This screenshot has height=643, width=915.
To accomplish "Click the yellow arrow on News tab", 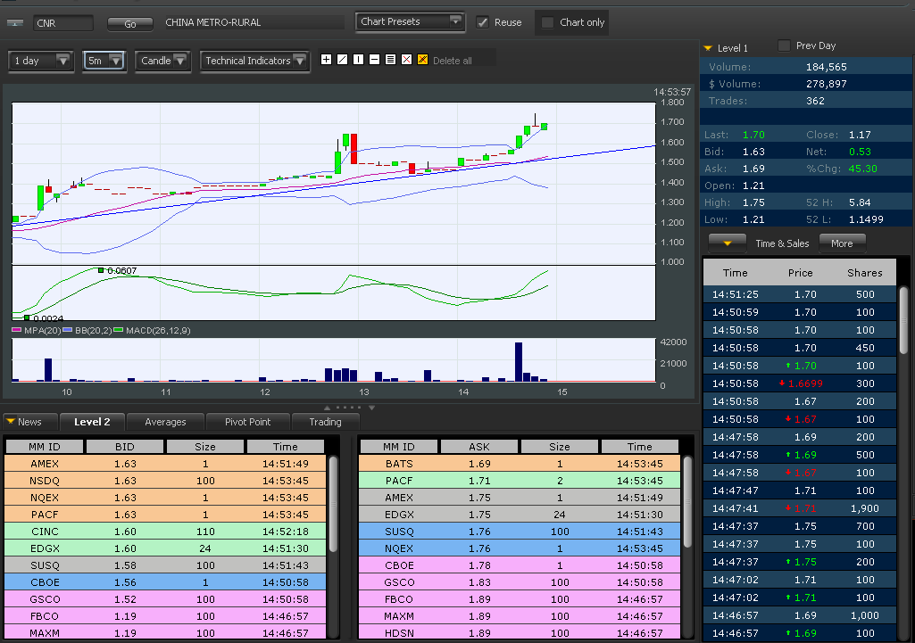I will (x=10, y=421).
